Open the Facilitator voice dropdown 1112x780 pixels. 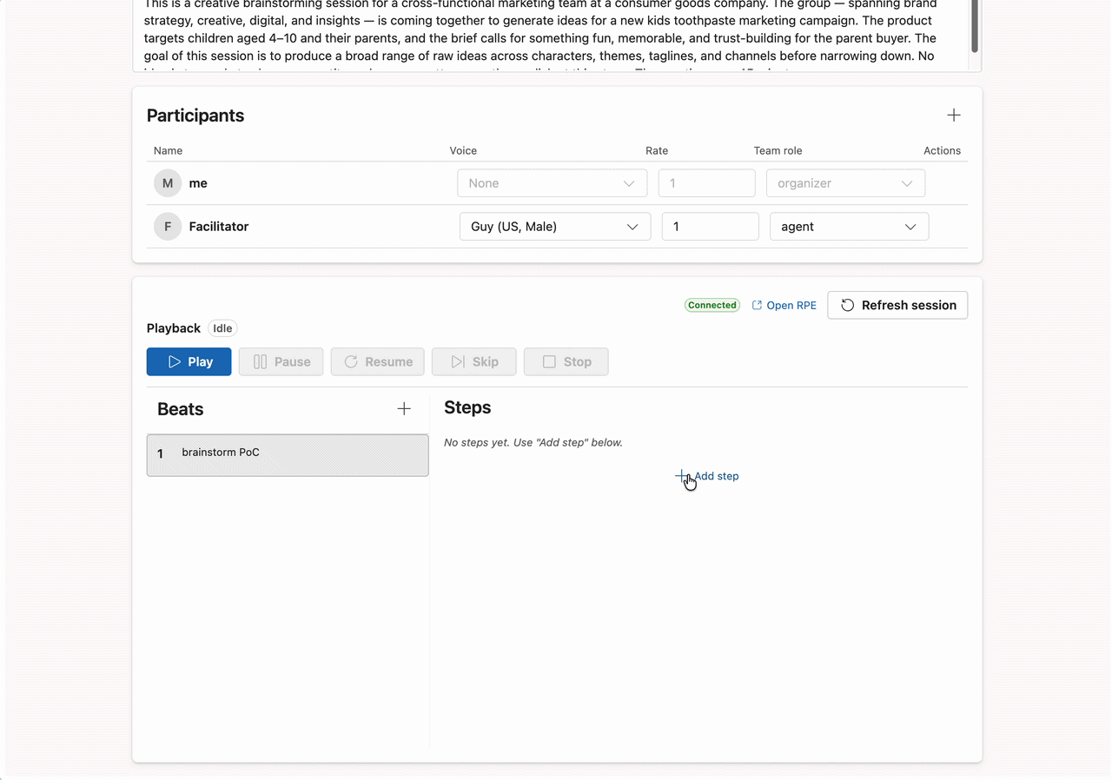[555, 227]
